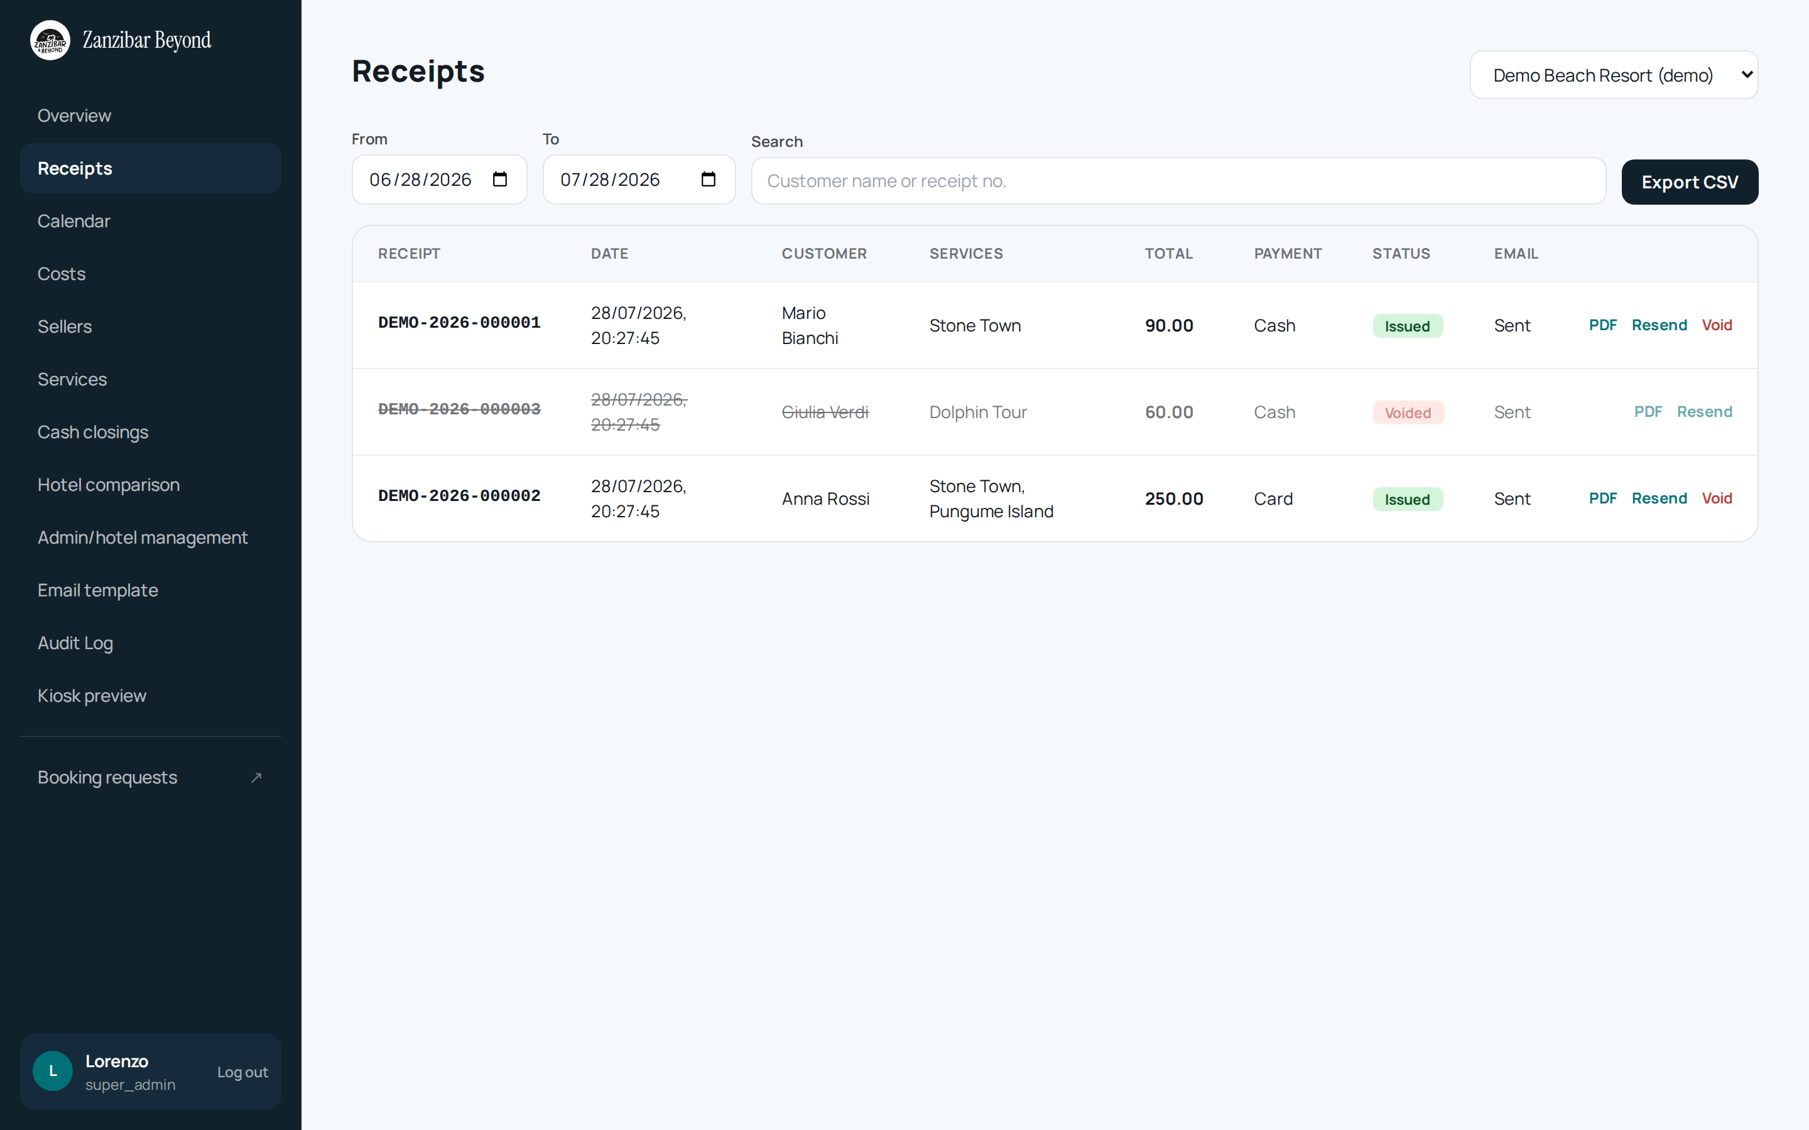Click the PAYMENT column header

[x=1287, y=254]
